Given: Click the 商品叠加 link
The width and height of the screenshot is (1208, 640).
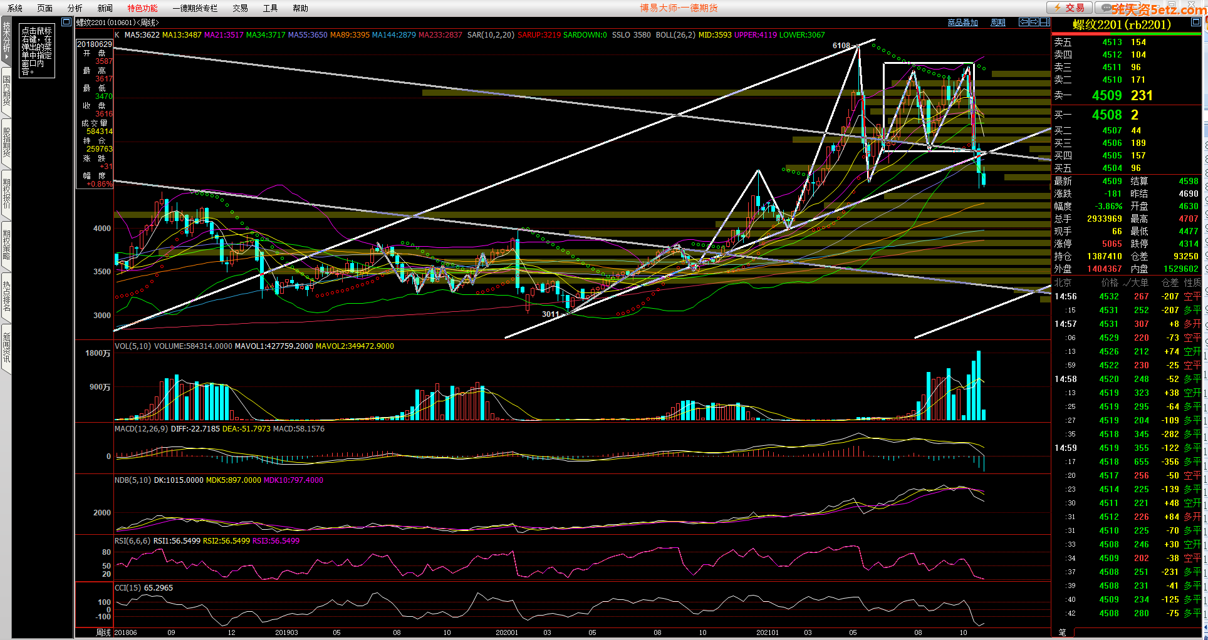Looking at the screenshot, I should (963, 23).
